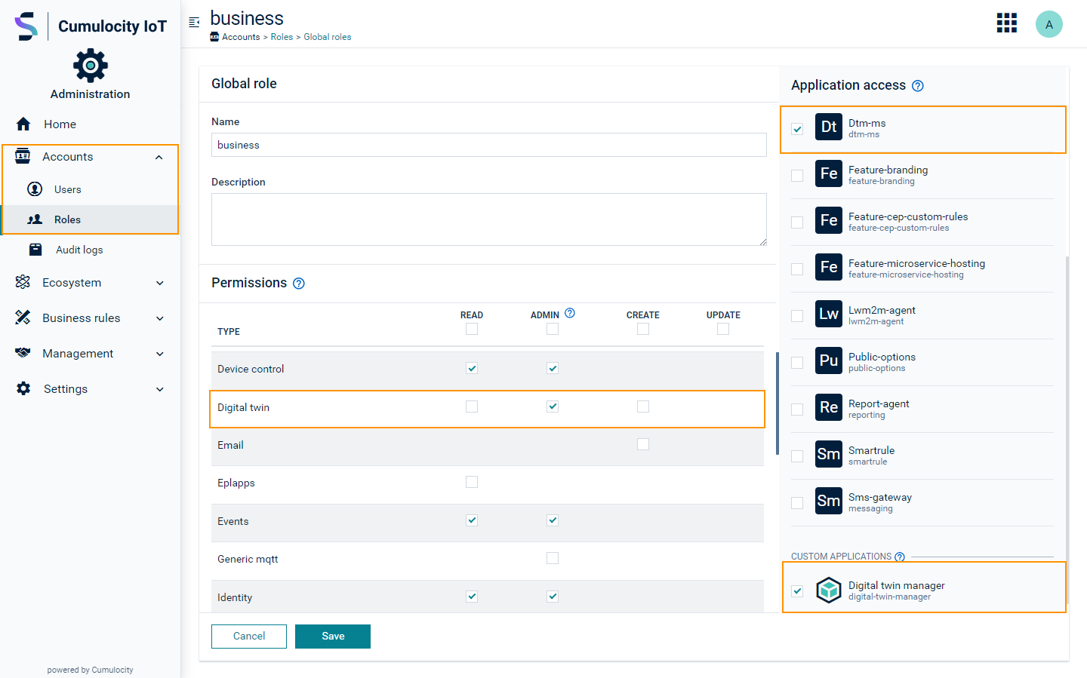The width and height of the screenshot is (1087, 678).
Task: Uncheck Digital twin ADMIN permission
Action: 553,406
